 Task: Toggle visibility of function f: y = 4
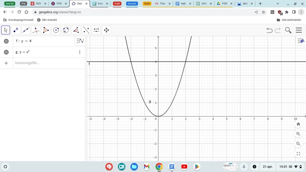pos(6,41)
